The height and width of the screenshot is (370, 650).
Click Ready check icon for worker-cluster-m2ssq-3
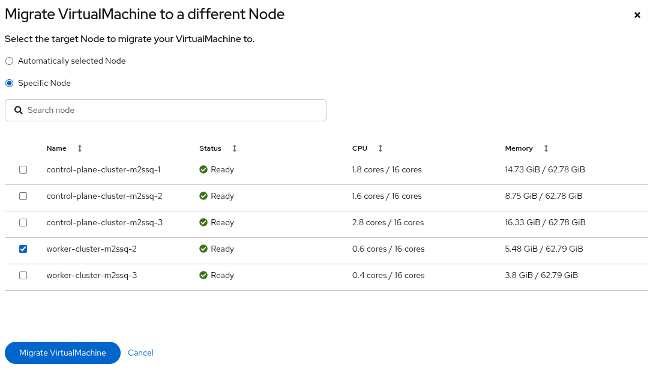(203, 276)
